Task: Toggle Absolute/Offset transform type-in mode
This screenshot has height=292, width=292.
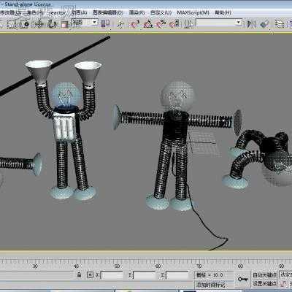Action: [90, 275]
